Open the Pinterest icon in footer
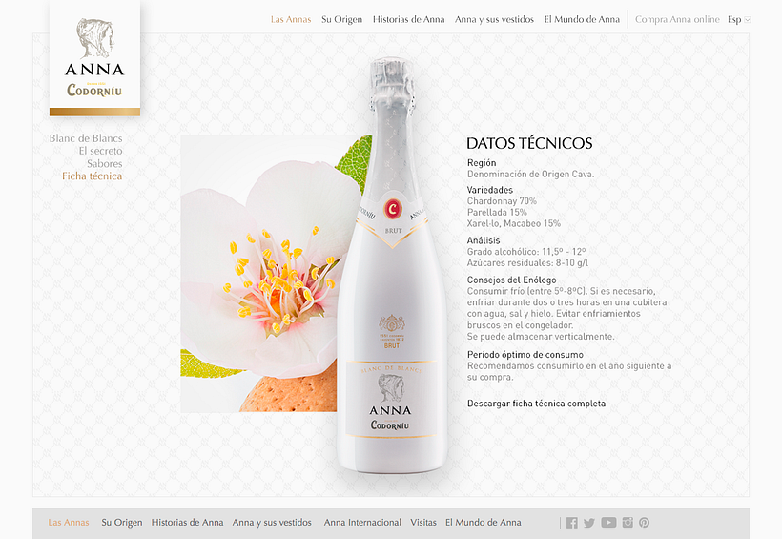The height and width of the screenshot is (539, 782). click(645, 523)
